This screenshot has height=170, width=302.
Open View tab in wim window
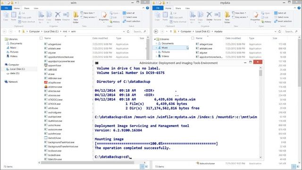[36, 8]
